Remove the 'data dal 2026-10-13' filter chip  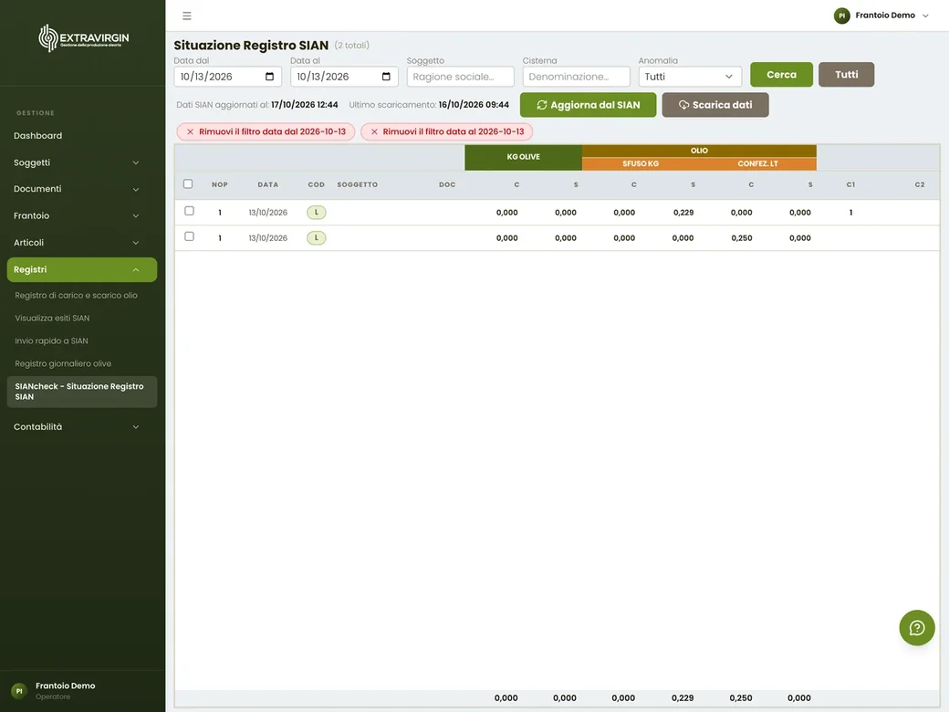(266, 131)
